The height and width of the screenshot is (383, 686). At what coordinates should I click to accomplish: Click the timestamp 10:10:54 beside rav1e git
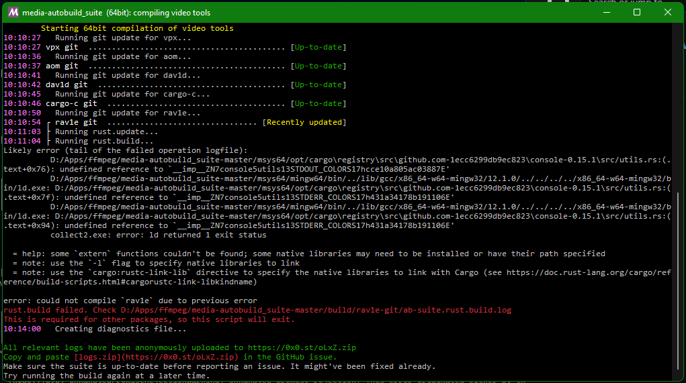pos(22,122)
